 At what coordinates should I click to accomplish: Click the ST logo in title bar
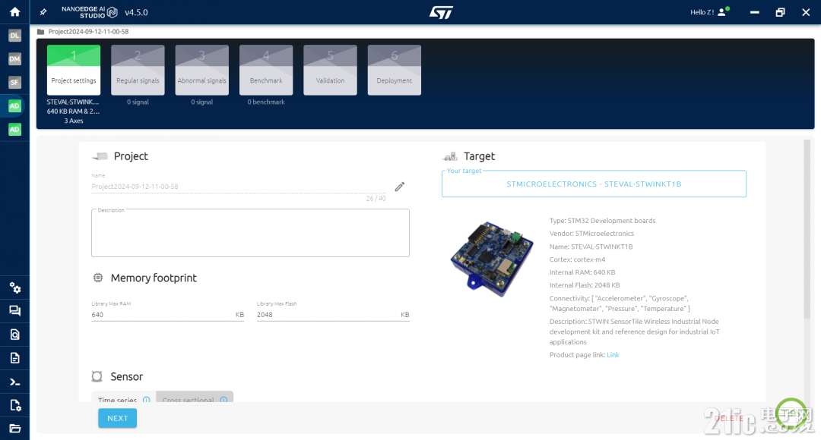point(441,12)
